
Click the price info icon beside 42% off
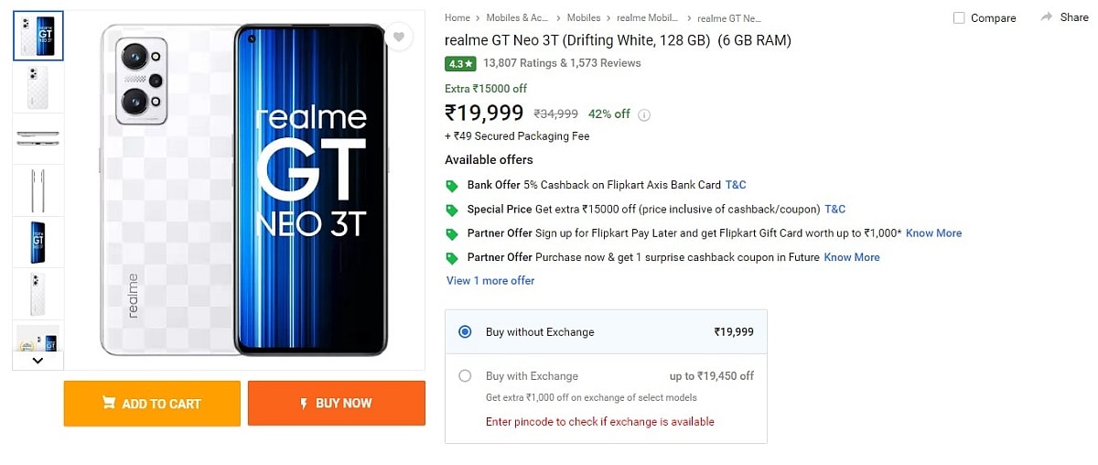click(x=644, y=114)
